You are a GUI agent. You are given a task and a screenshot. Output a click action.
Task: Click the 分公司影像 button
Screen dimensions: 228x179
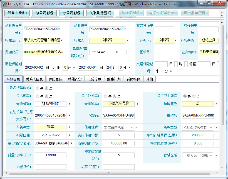click(71, 13)
